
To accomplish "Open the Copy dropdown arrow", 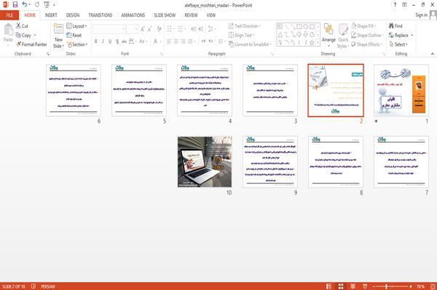I will tap(35, 36).
